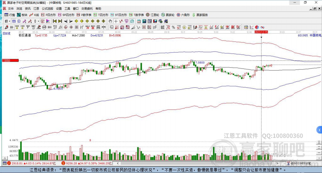The height and width of the screenshot is (173, 322).
Task: Click status bar grid icon
Action: [4, 163]
